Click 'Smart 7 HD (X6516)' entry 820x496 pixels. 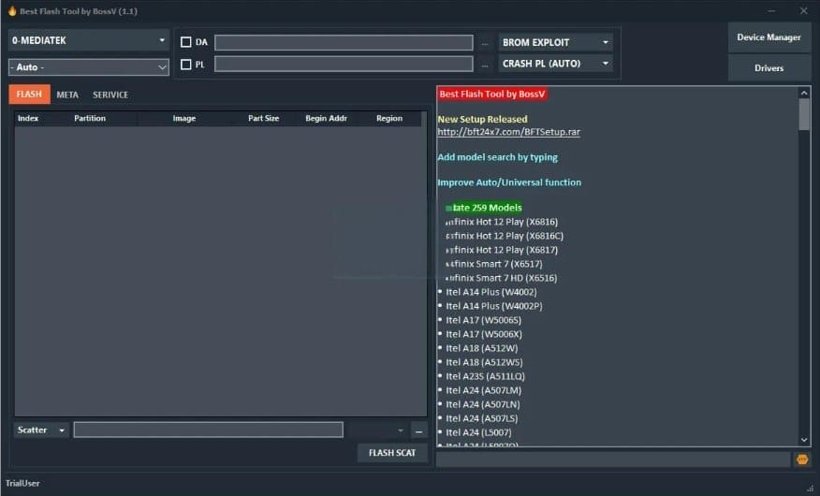501,278
